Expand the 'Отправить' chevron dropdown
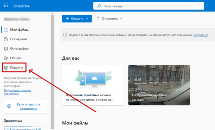Viewport: 215px width, 130px height. [x=121, y=19]
